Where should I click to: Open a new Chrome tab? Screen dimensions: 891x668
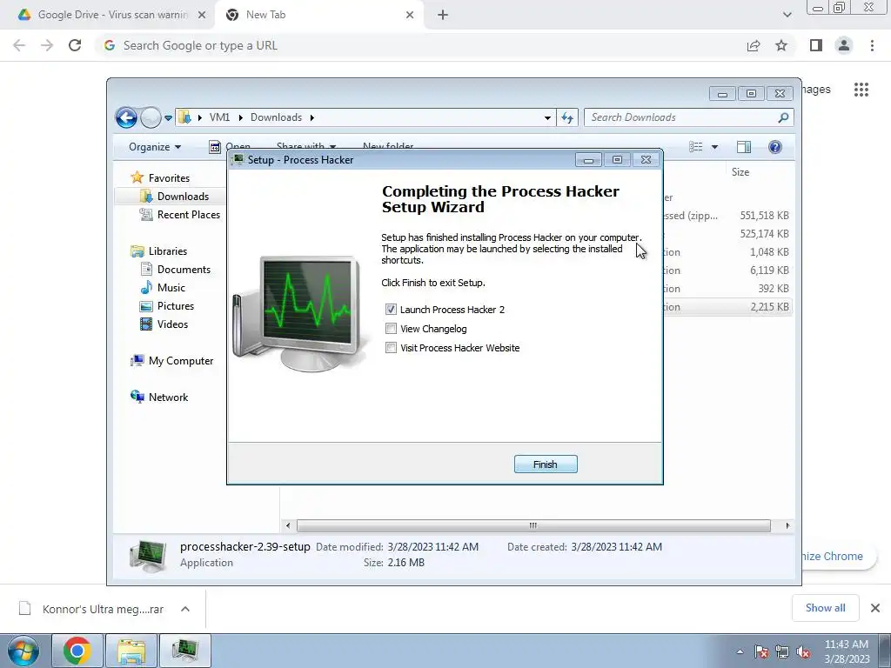pos(443,15)
